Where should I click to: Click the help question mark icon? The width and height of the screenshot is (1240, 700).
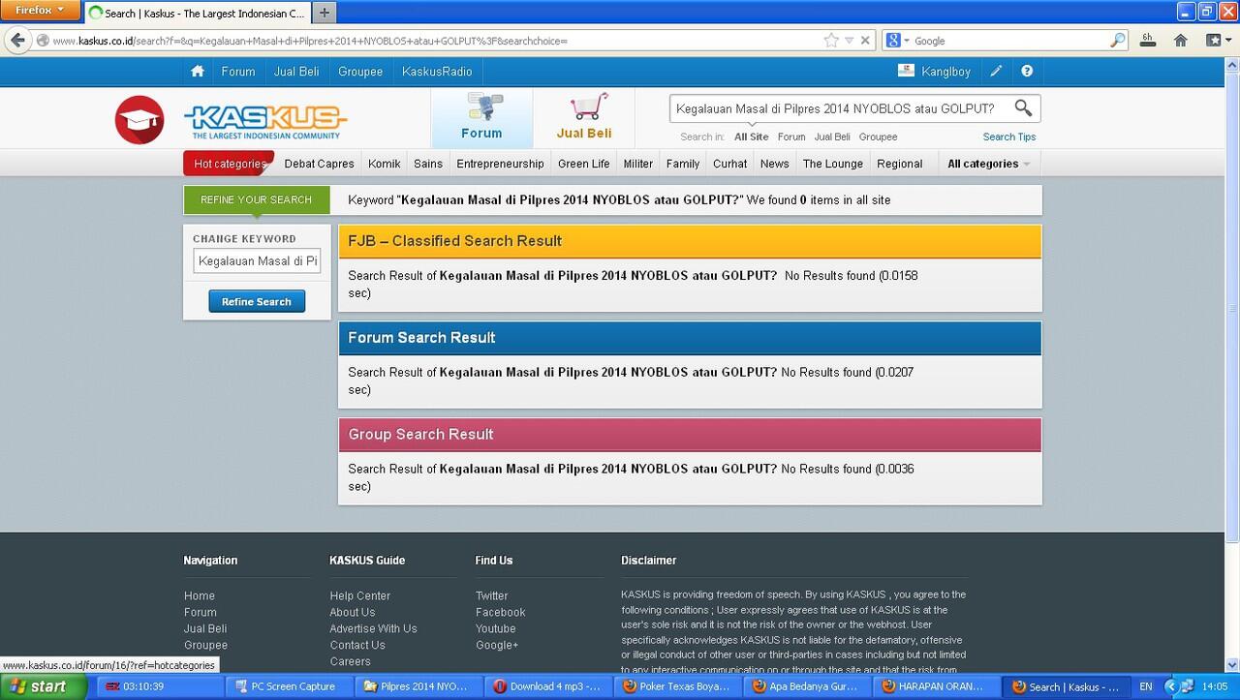[x=1027, y=71]
